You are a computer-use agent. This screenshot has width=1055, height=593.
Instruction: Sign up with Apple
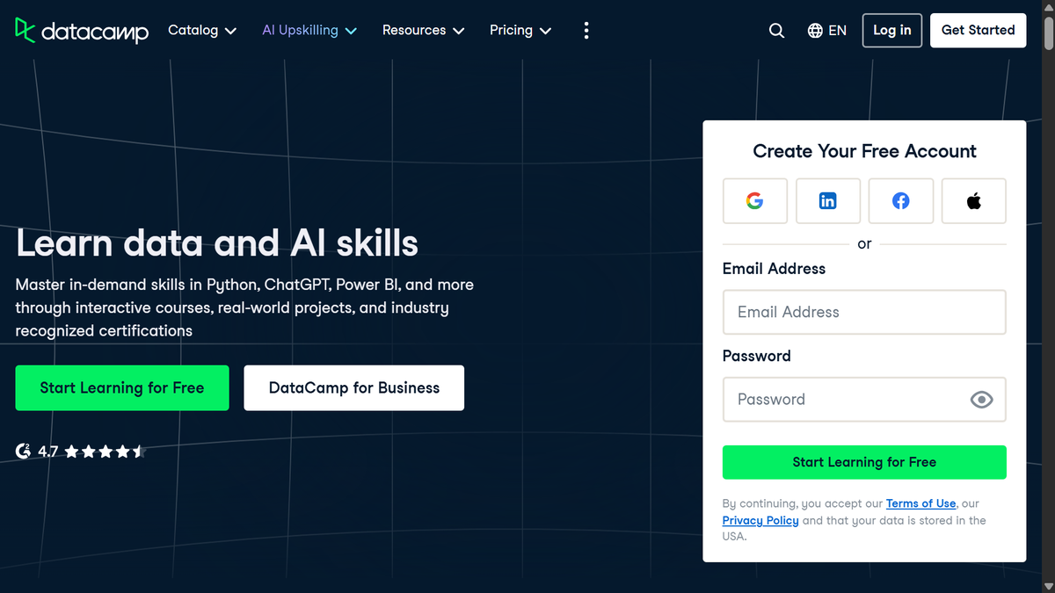(973, 200)
